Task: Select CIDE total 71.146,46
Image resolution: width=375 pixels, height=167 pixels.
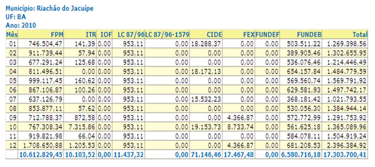Action: click(x=206, y=155)
